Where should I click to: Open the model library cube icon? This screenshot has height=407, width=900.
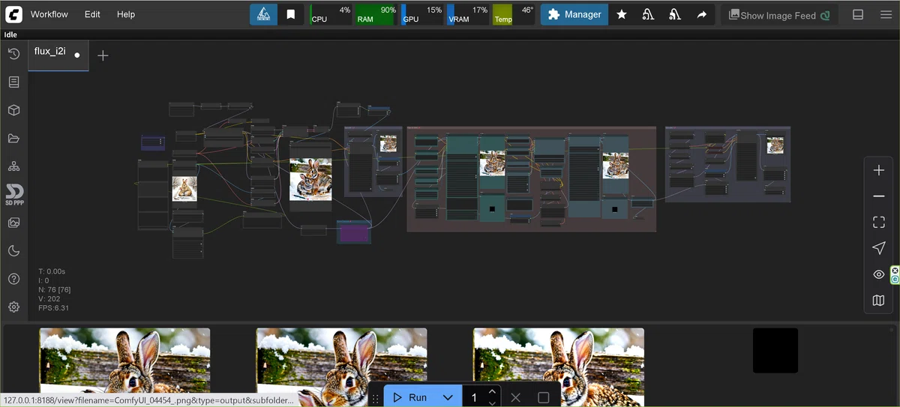tap(13, 110)
